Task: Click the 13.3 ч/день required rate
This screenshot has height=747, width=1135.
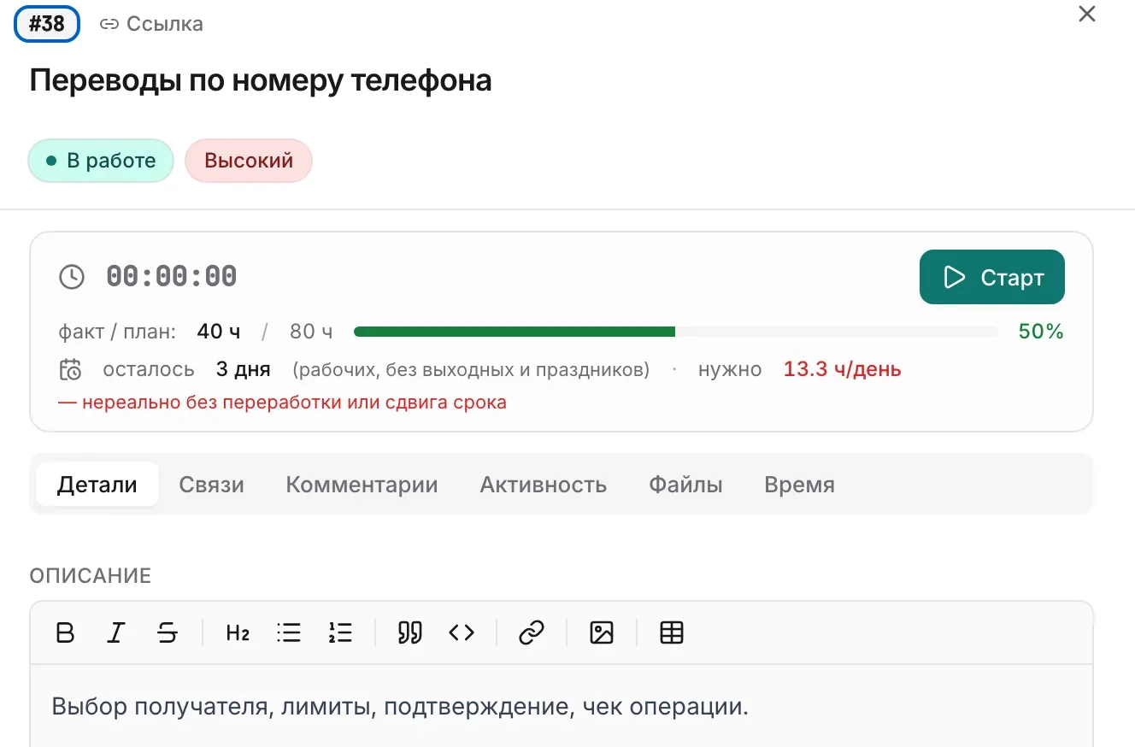Action: click(843, 369)
